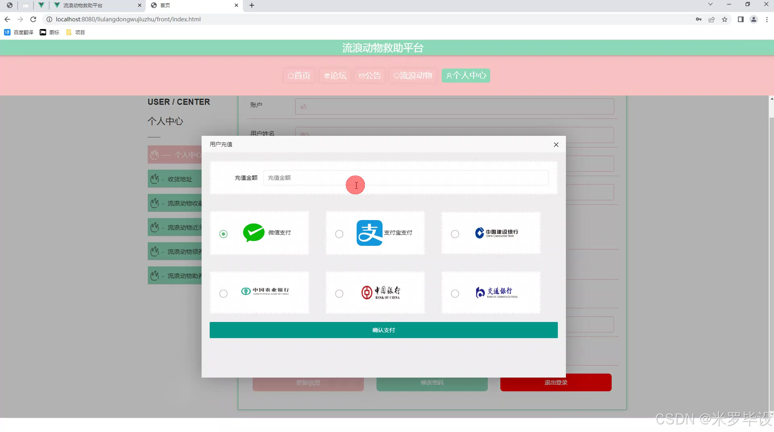The image size is (774, 432).
Task: Select the WeChat Pay radio button
Action: [x=223, y=234]
